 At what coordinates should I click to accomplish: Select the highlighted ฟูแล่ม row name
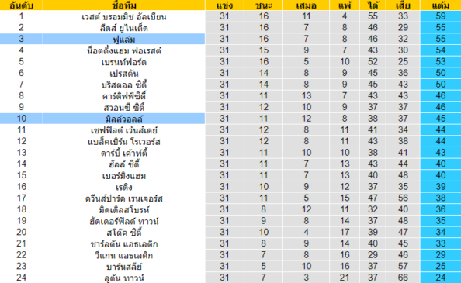[124, 40]
